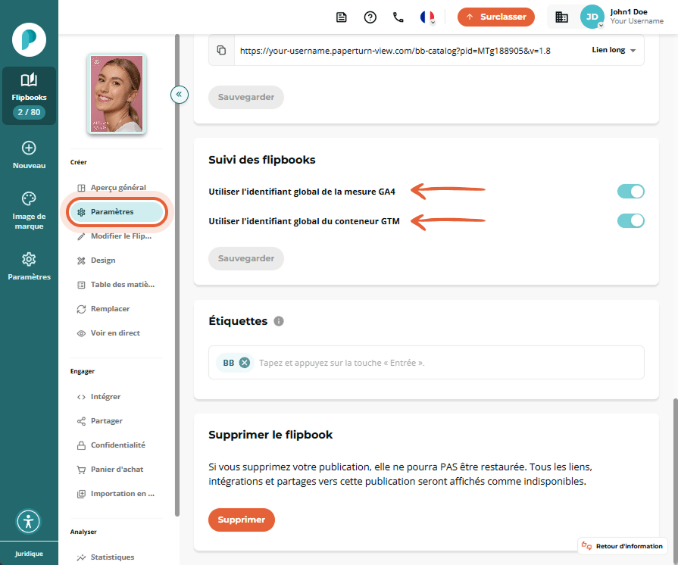
Task: Click the main page vertical scrollbar
Action: pyautogui.click(x=675, y=480)
